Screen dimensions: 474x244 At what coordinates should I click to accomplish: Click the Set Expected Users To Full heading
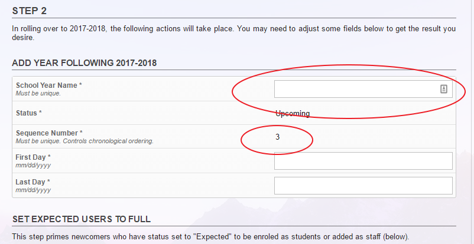(x=82, y=219)
